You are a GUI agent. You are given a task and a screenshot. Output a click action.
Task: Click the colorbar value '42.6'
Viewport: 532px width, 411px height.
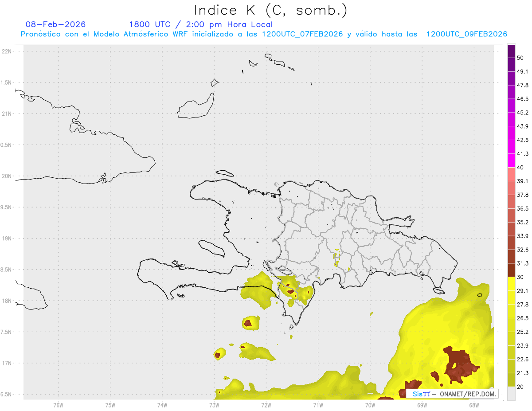[x=523, y=140]
